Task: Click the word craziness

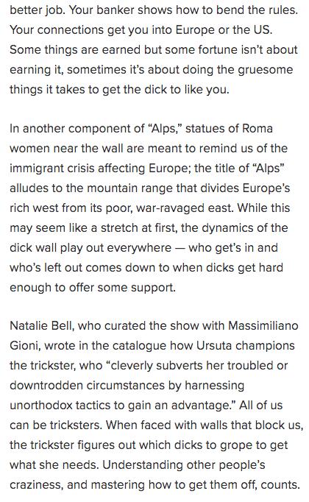Action: [37, 485]
